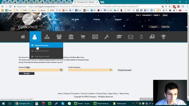189x106 pixels.
Task: Open the Euro currency dropdown
Action: point(139,15)
